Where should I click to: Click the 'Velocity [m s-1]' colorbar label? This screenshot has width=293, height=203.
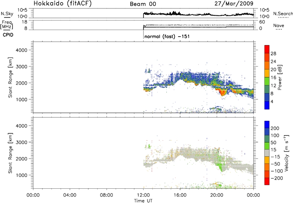tap(286, 153)
